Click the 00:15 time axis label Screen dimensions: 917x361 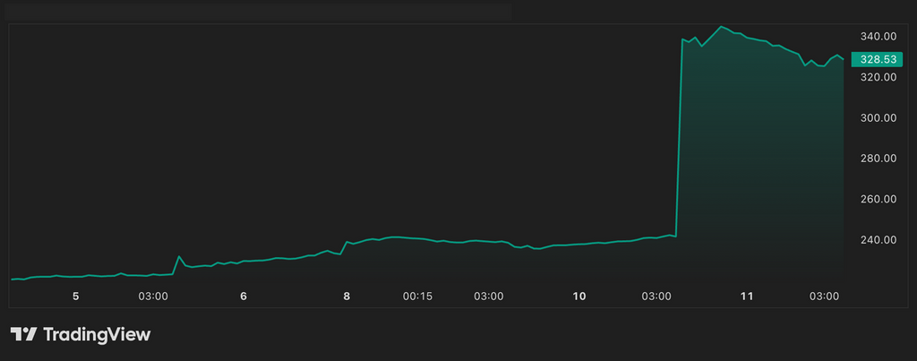pyautogui.click(x=417, y=296)
